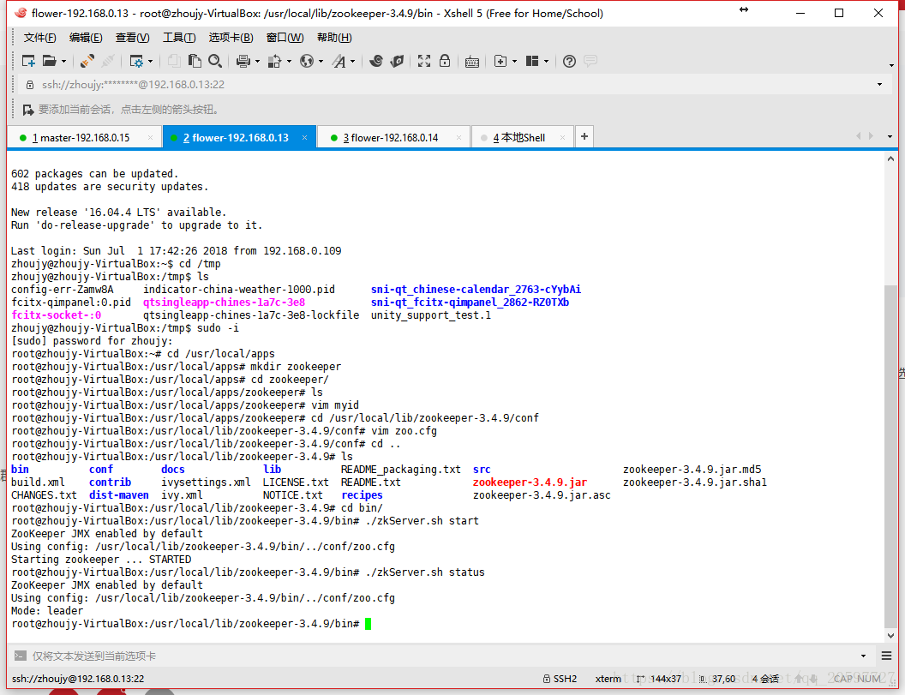
Task: Select tab 2 flower-192.168.0.13
Action: (x=239, y=137)
